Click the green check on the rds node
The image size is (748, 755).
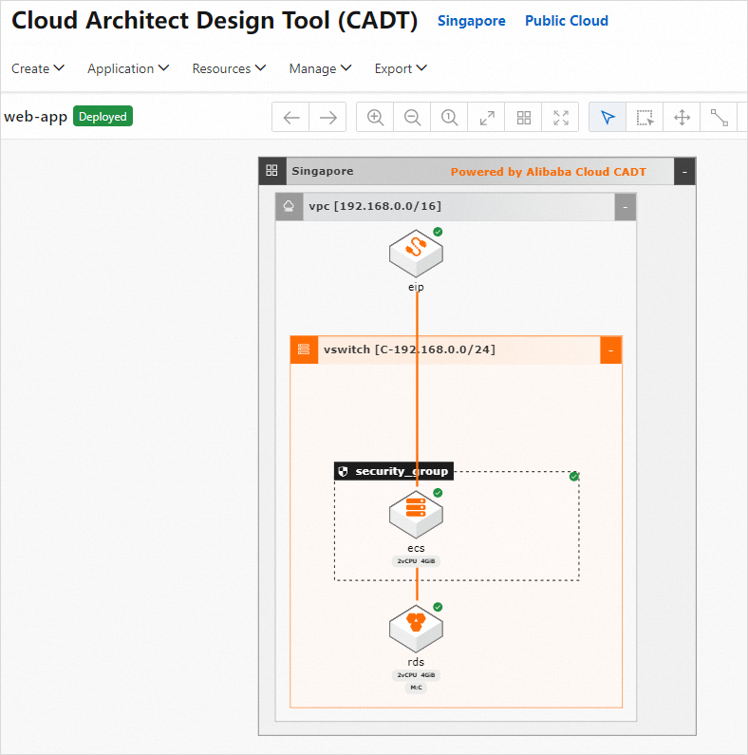438,607
